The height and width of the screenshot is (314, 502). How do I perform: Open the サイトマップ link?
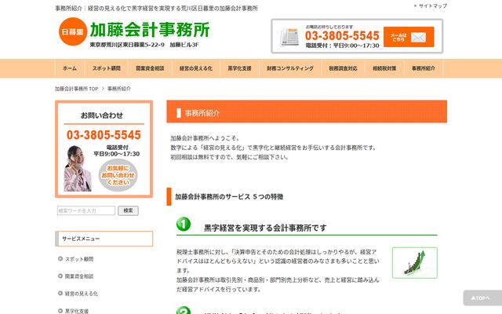coord(432,5)
